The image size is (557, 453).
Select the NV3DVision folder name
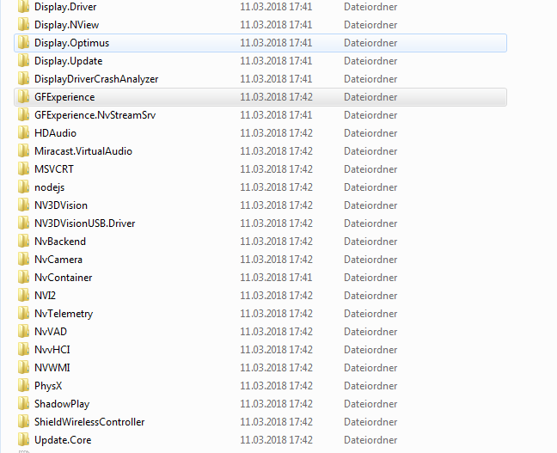pos(61,205)
